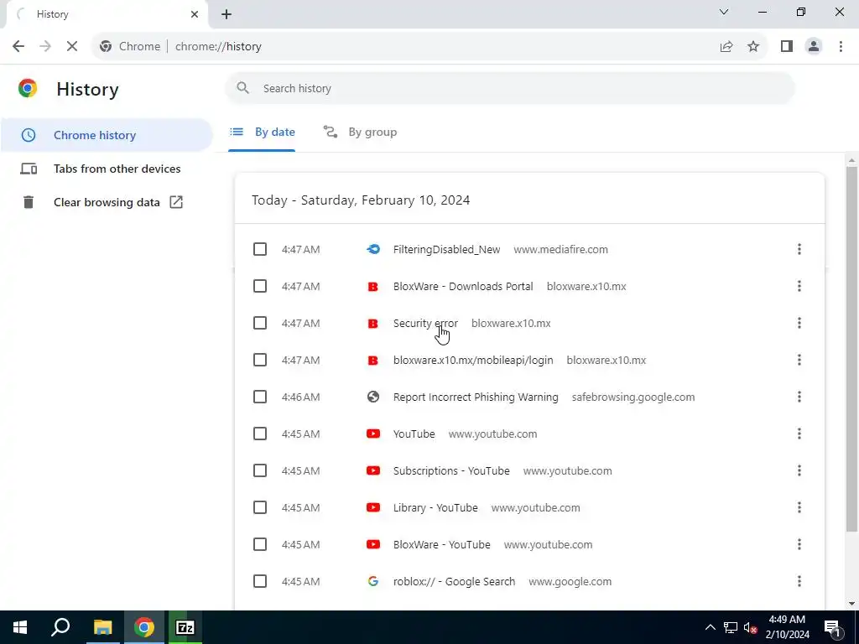Check the FilteringDisabled_New history entry
This screenshot has width=859, height=644.
coord(260,249)
